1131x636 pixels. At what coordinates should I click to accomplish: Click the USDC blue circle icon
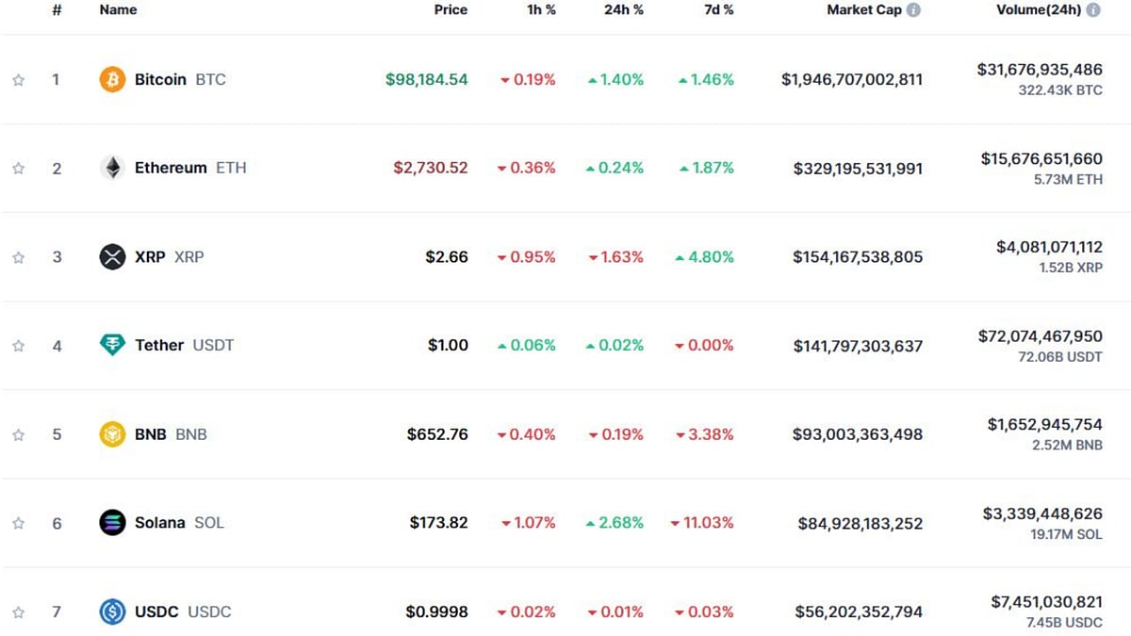pyautogui.click(x=112, y=612)
